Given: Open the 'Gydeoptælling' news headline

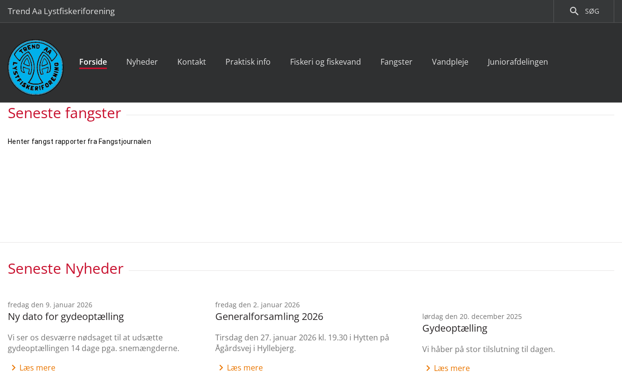Looking at the screenshot, I should tap(454, 328).
